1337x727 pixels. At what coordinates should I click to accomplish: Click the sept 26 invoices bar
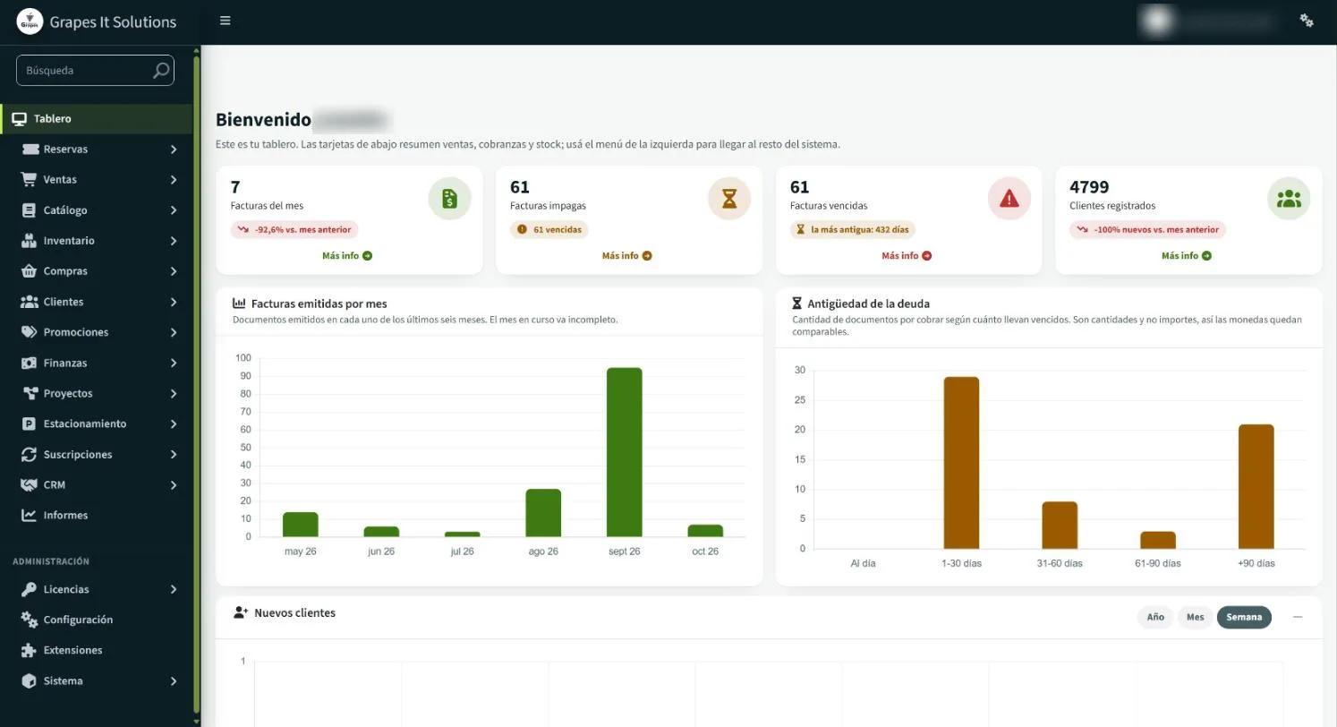pos(624,452)
